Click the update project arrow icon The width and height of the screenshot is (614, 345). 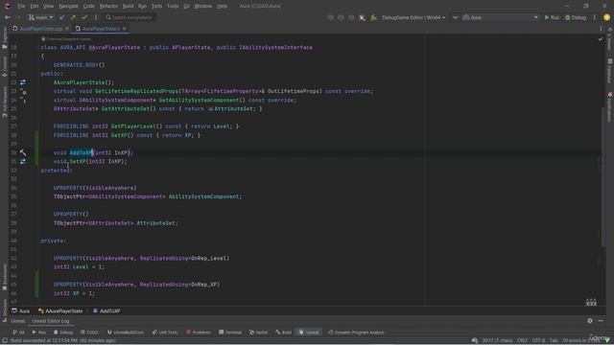click(61, 17)
